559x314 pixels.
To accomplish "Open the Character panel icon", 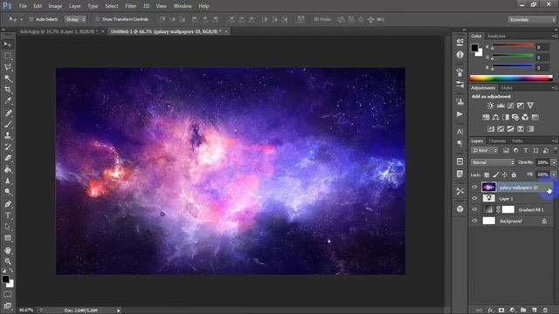I will click(460, 132).
